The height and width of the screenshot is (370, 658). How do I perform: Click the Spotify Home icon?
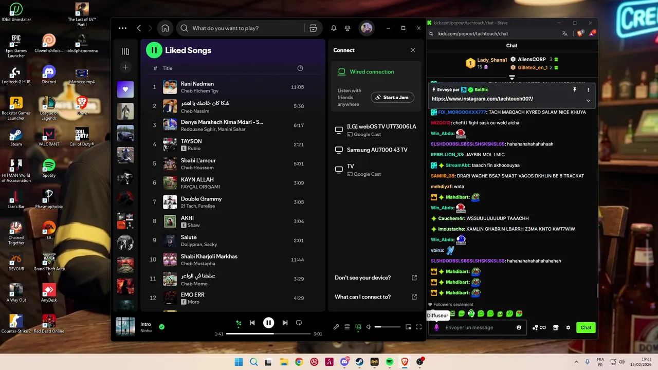[x=165, y=28]
